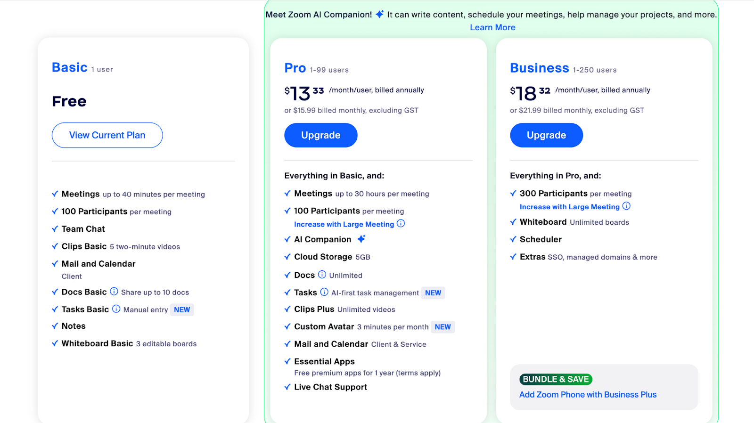The image size is (754, 423).
Task: Click the NEW badge next to Tasks Basic
Action: tap(182, 310)
